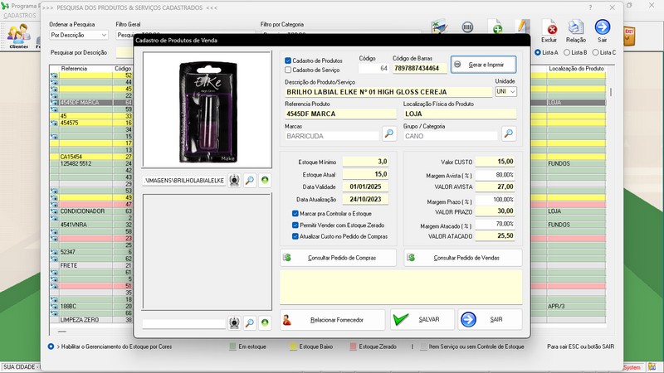The image size is (664, 373).
Task: Click row icon beside 4545DF MARCA reference
Action: (54, 103)
